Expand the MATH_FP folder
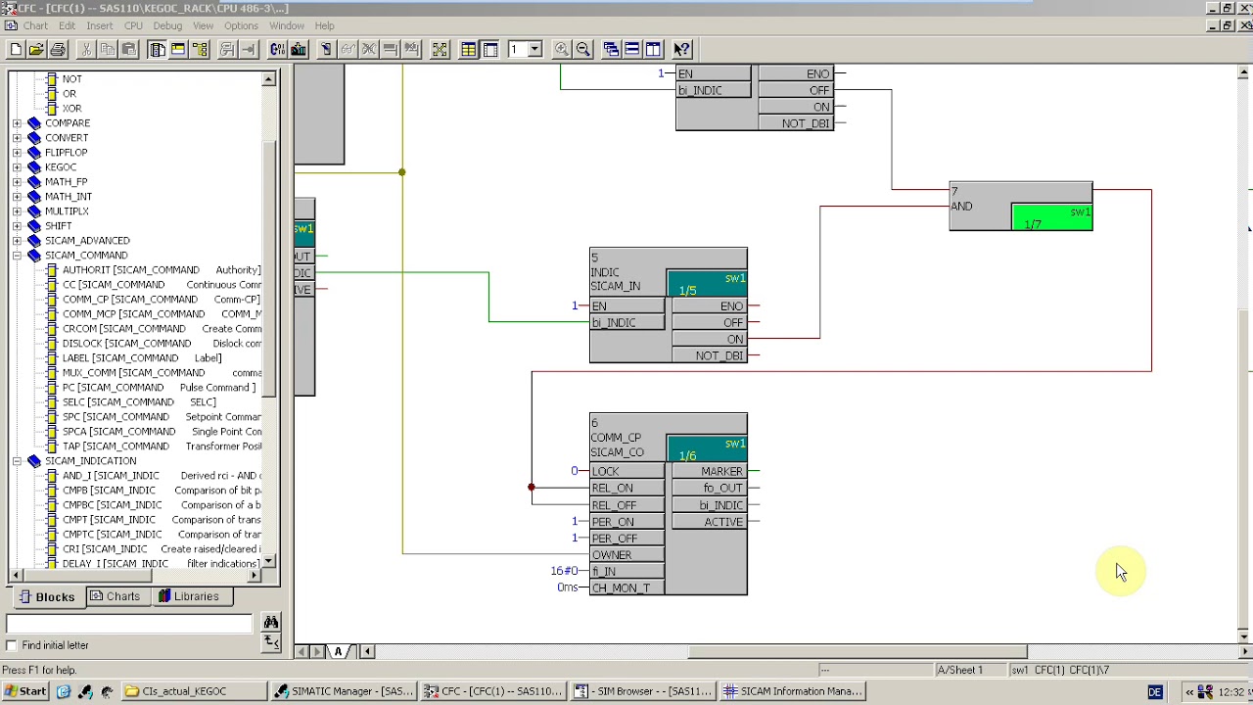 click(17, 182)
